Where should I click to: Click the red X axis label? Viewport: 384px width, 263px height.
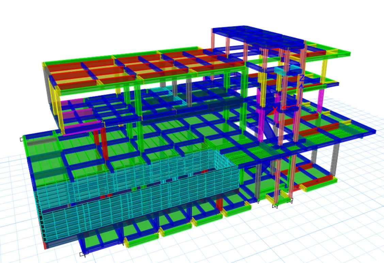tap(275, 110)
